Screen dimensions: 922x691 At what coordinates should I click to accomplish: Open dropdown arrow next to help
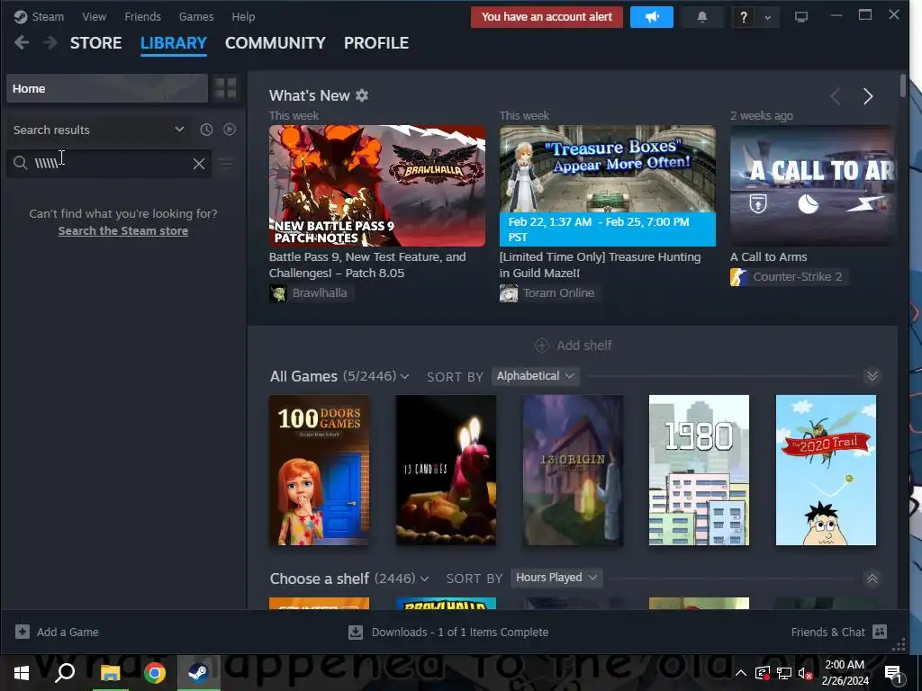[x=767, y=17]
